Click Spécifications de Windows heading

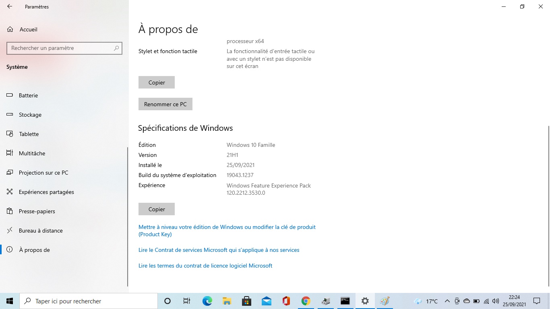[x=186, y=128]
